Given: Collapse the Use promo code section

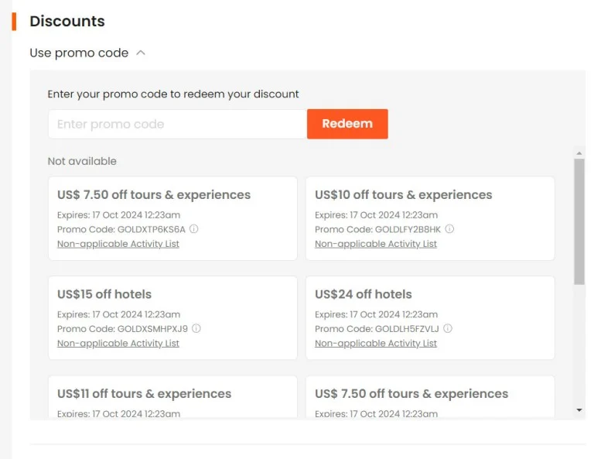Looking at the screenshot, I should (x=87, y=53).
